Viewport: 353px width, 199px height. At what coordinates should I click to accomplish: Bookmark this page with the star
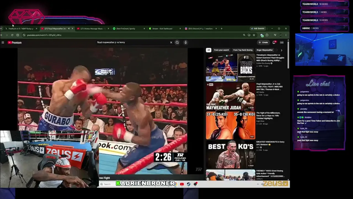tap(254, 35)
